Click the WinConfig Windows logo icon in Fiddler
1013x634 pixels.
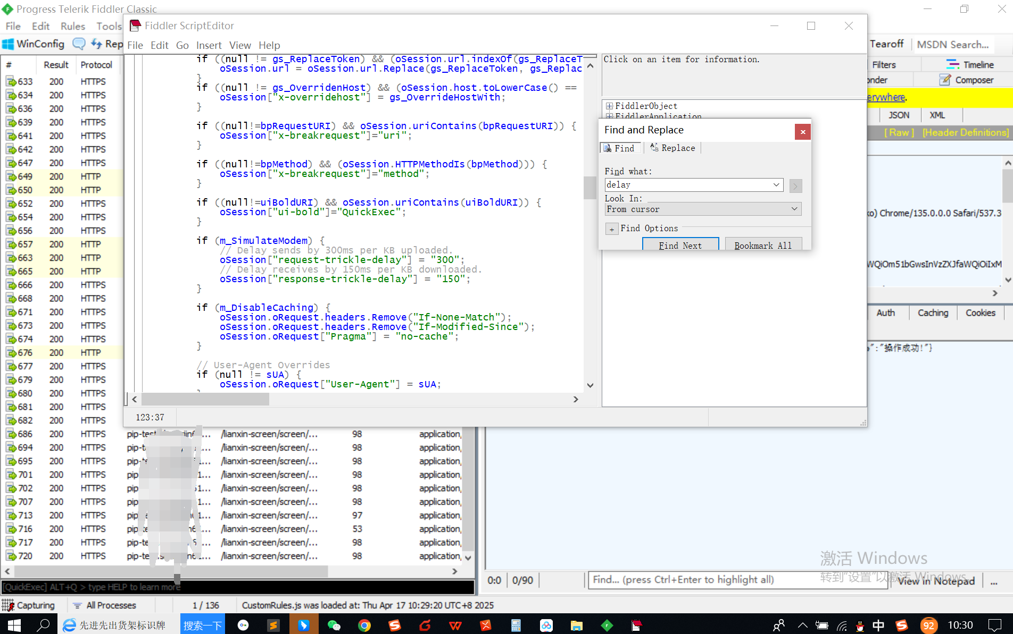pyautogui.click(x=8, y=44)
